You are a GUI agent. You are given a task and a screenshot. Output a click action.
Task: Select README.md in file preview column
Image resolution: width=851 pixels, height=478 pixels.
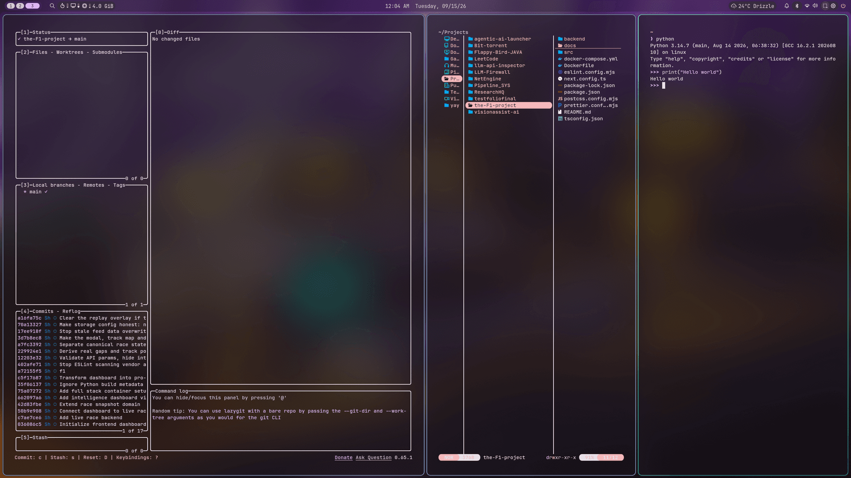(588, 112)
